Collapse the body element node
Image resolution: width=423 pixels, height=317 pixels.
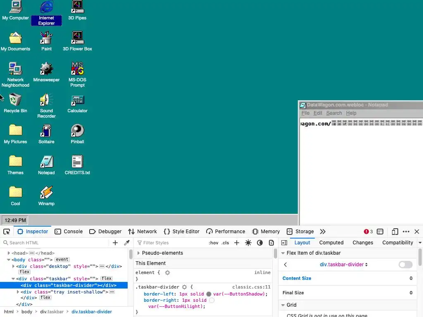click(x=9, y=260)
